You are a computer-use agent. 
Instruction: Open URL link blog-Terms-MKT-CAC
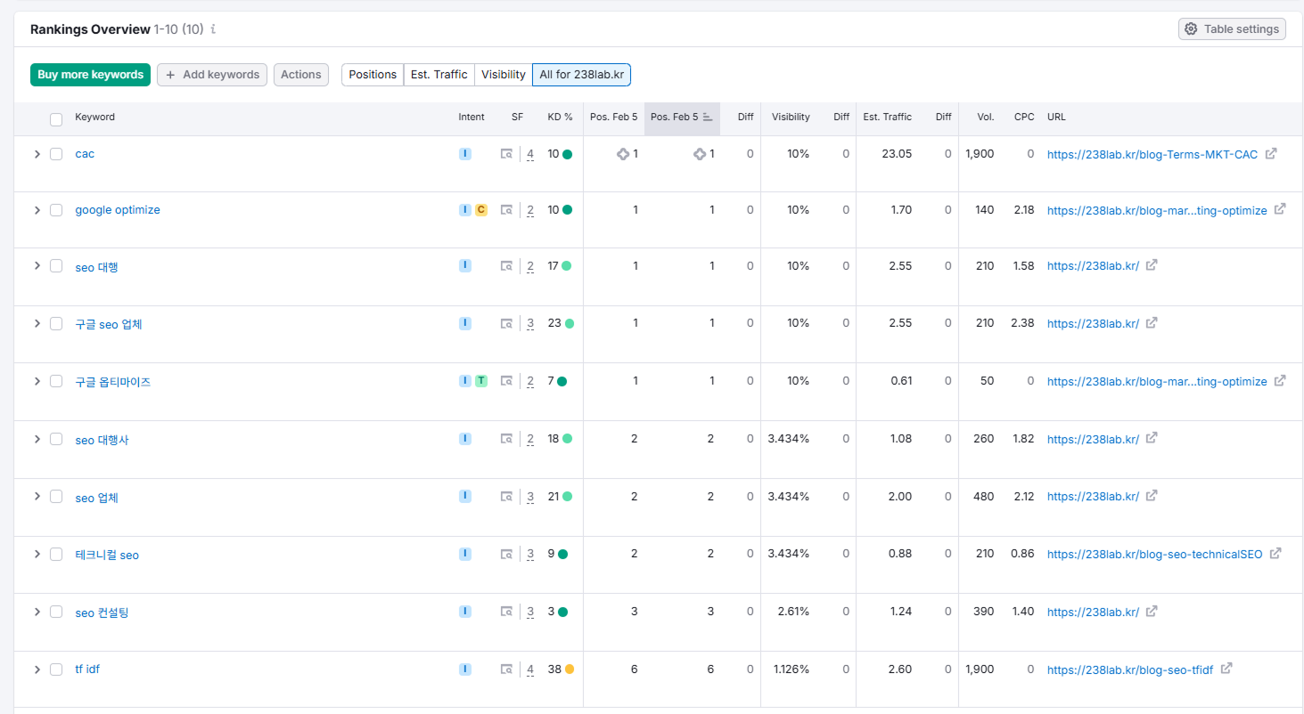coord(1152,154)
